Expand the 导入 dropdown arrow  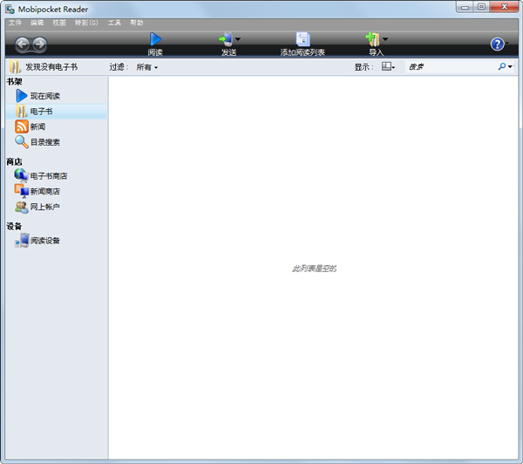click(385, 39)
